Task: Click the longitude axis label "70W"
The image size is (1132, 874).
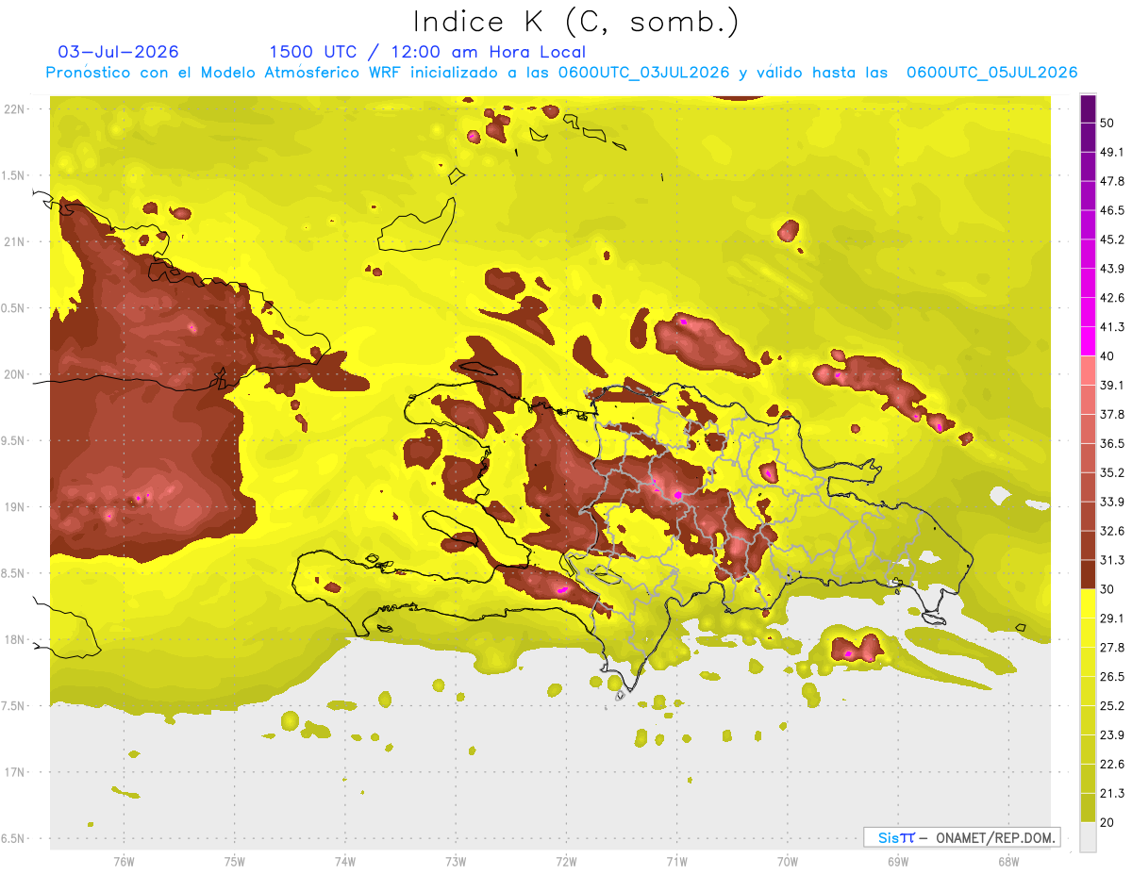Action: pyautogui.click(x=788, y=861)
